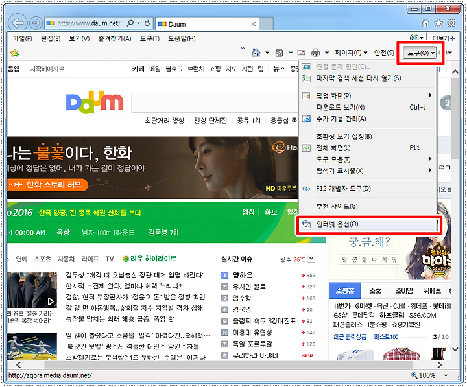
Task: Open the 파일(F) menu
Action: [x=22, y=38]
